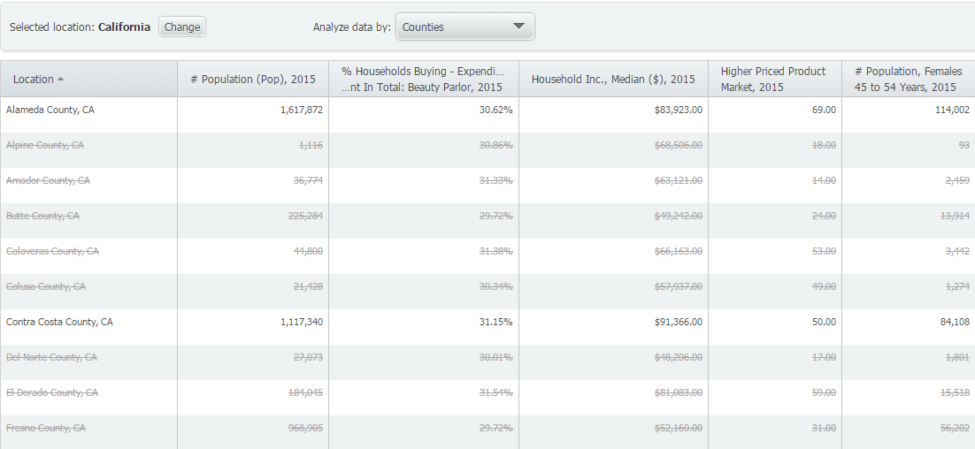Screen dimensions: 975x449
Task: Click the Colusa County, CA row
Action: (x=46, y=286)
